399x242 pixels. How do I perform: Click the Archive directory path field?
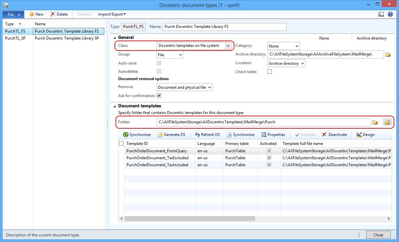(326, 55)
